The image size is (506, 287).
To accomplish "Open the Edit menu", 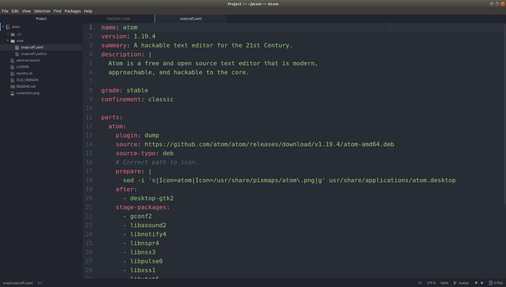I will click(x=15, y=11).
